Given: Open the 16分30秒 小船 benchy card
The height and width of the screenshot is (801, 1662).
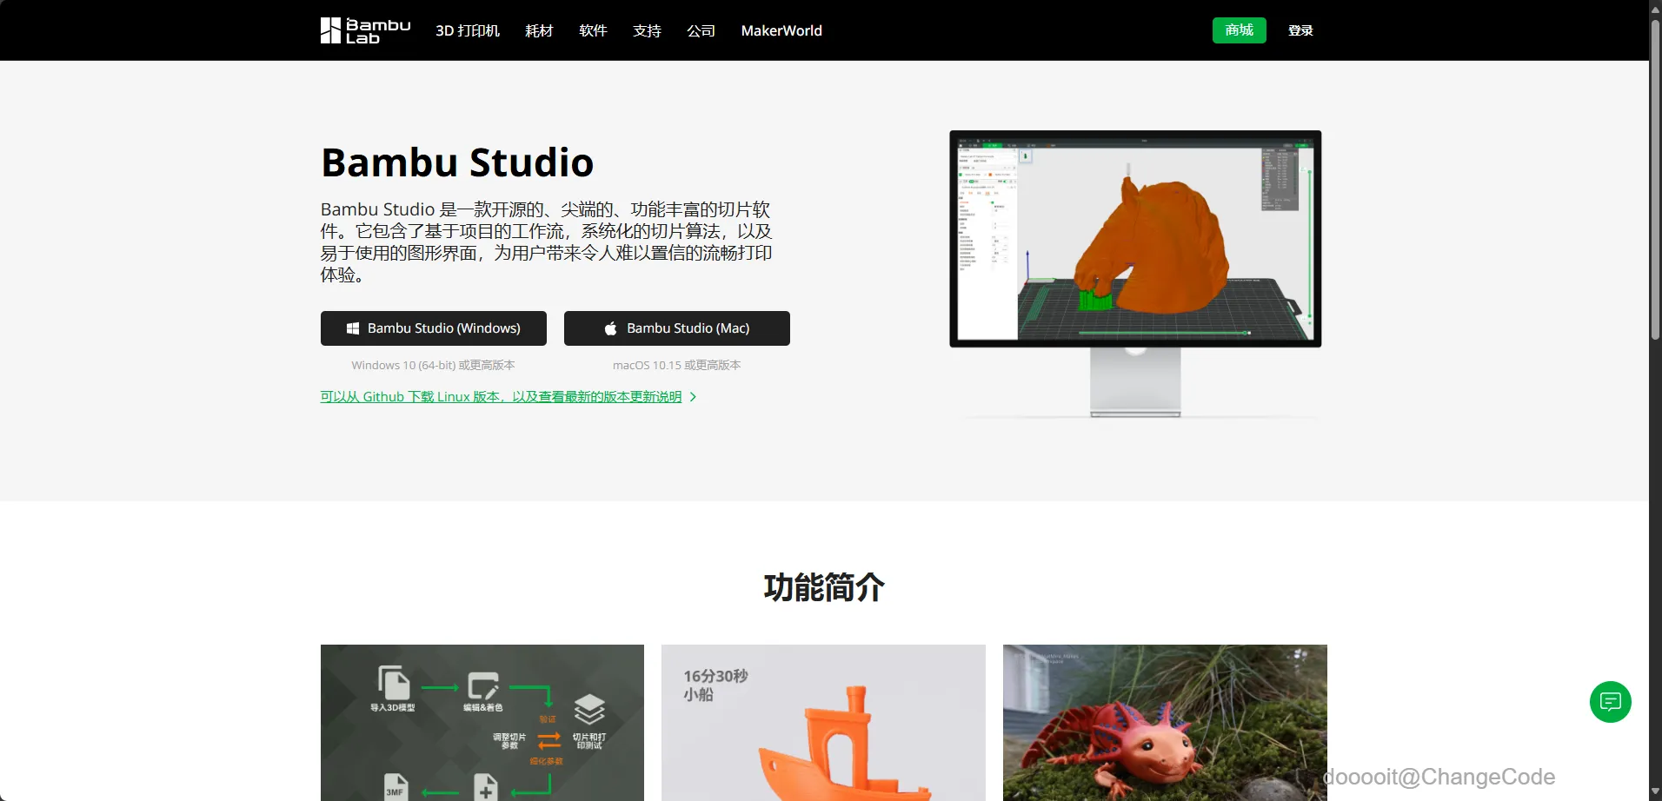Looking at the screenshot, I should [823, 723].
